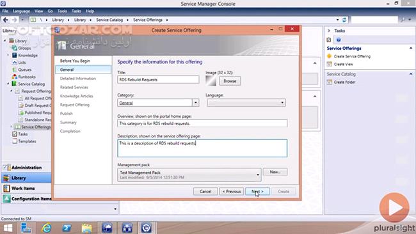Screen dimensions: 416x234
Task: Click Service Catalog in breadcrumb path
Action: pos(109,20)
